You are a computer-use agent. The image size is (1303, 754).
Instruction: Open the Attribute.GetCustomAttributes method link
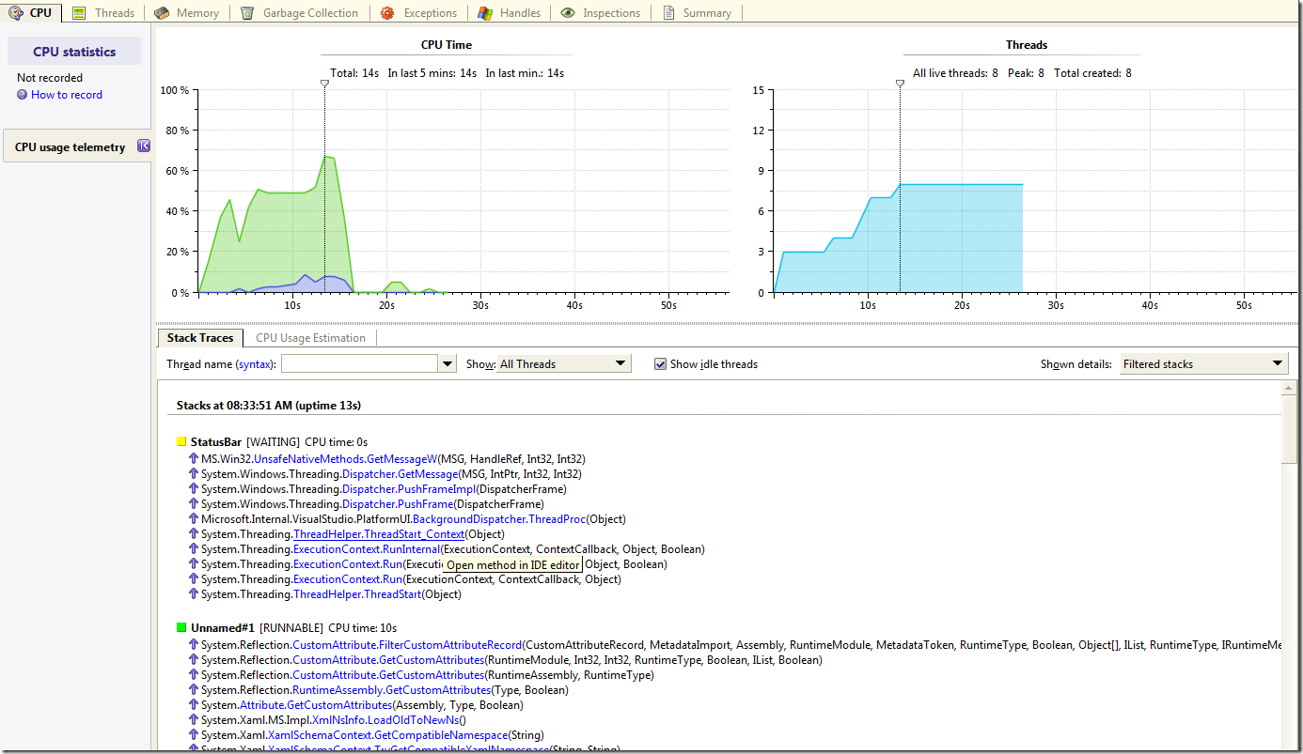pos(316,705)
